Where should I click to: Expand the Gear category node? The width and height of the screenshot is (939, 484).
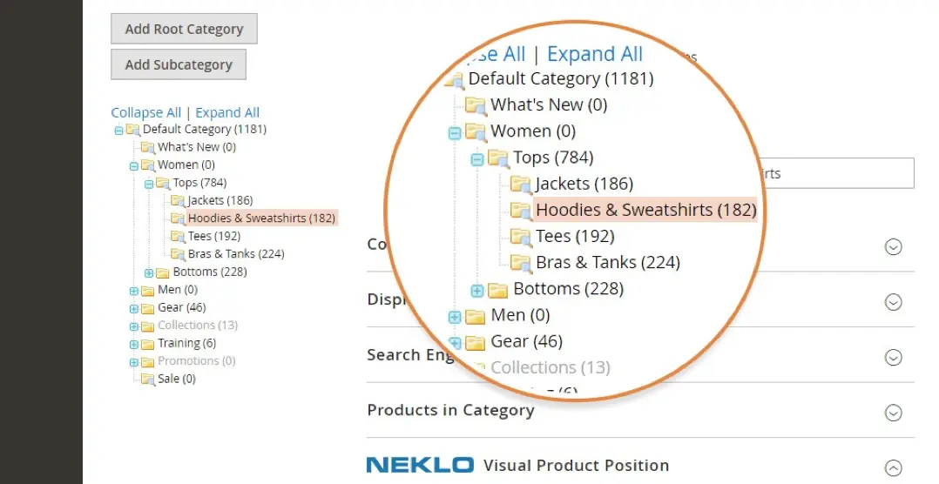point(134,308)
